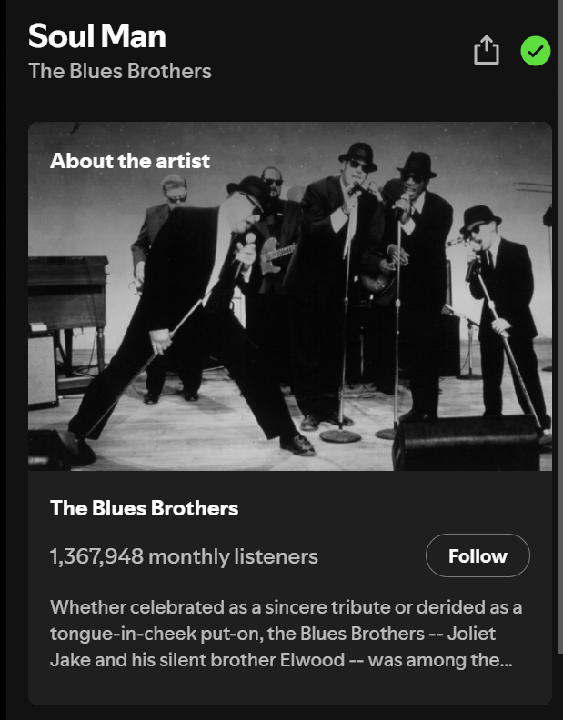Viewport: 563px width, 720px height.
Task: Open the Soul Man track title
Action: tap(97, 35)
